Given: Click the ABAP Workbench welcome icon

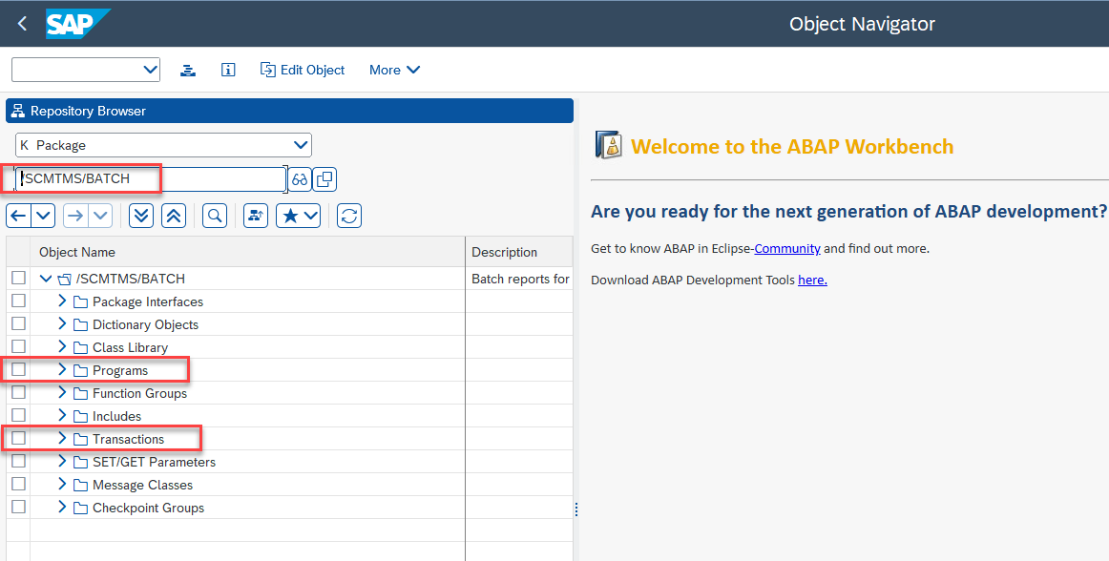Looking at the screenshot, I should click(608, 145).
